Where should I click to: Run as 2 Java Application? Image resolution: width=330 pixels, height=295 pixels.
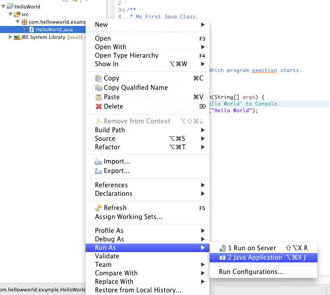click(x=263, y=257)
